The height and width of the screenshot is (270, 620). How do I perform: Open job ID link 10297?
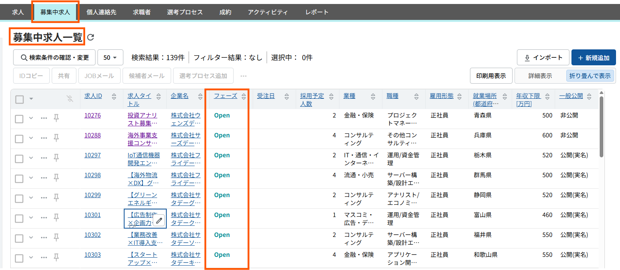[92, 155]
